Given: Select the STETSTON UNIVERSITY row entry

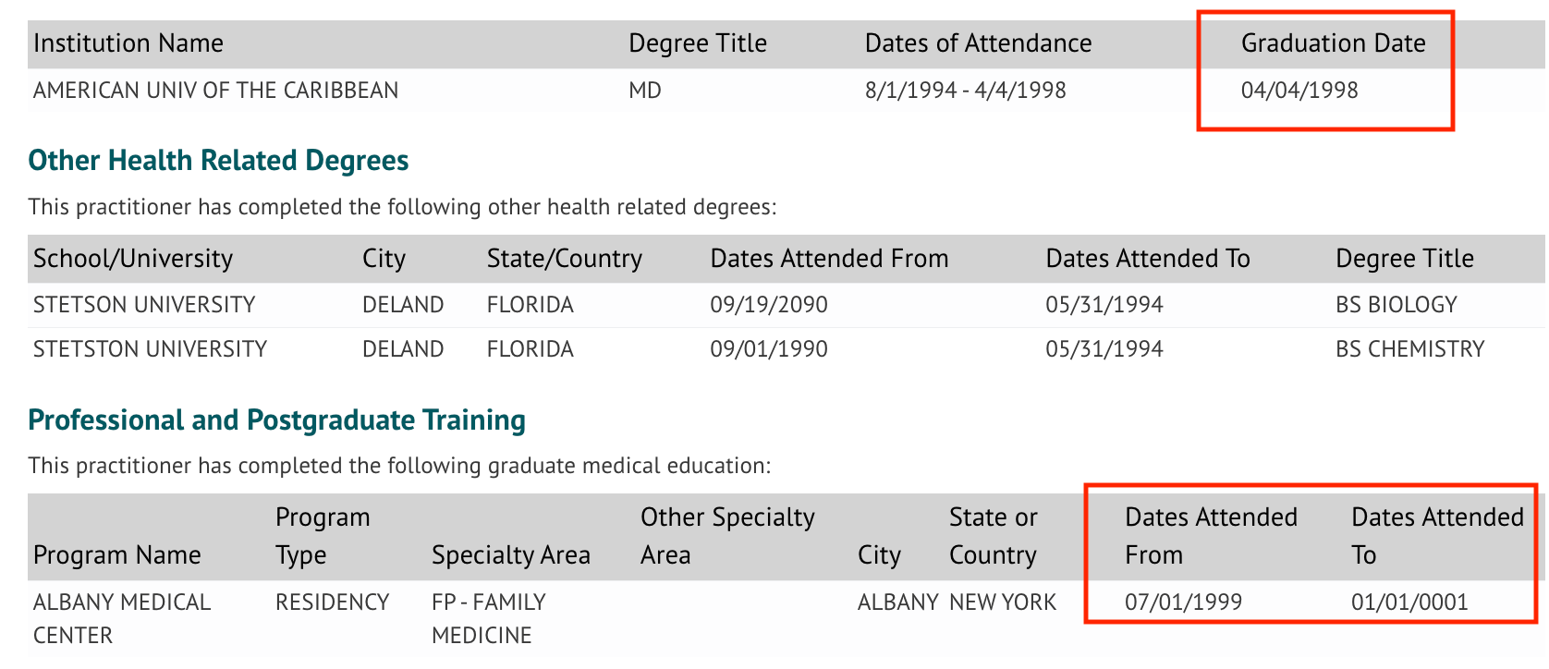Looking at the screenshot, I should tap(150, 349).
